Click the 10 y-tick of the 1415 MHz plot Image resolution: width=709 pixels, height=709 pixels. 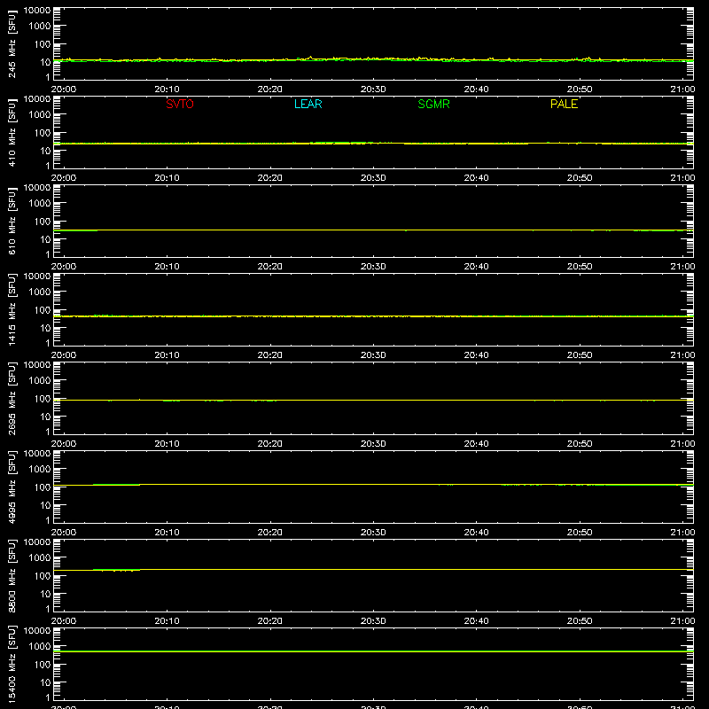point(45,328)
